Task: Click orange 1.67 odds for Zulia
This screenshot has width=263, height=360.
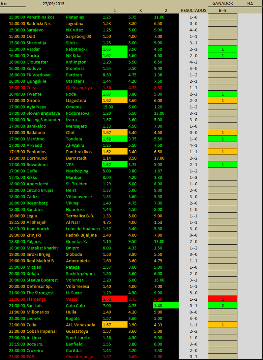Action: [114, 324]
